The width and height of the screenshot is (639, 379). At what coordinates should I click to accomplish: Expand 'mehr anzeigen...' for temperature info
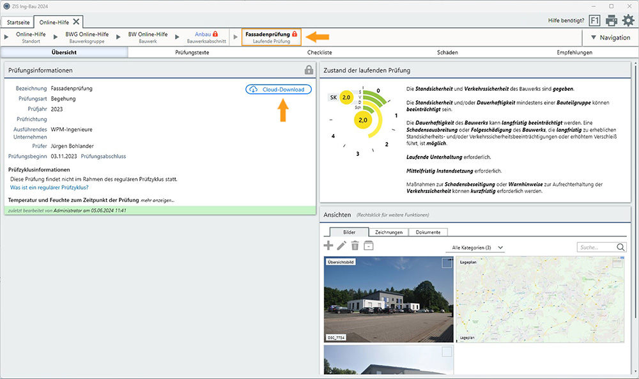point(158,201)
